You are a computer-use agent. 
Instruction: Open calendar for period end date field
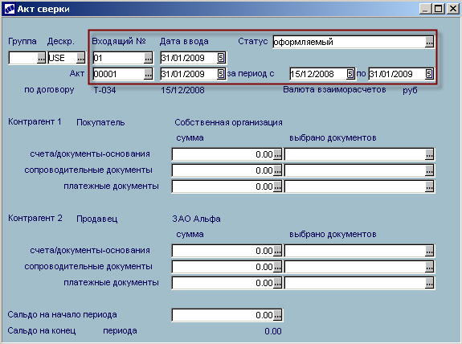pos(429,73)
